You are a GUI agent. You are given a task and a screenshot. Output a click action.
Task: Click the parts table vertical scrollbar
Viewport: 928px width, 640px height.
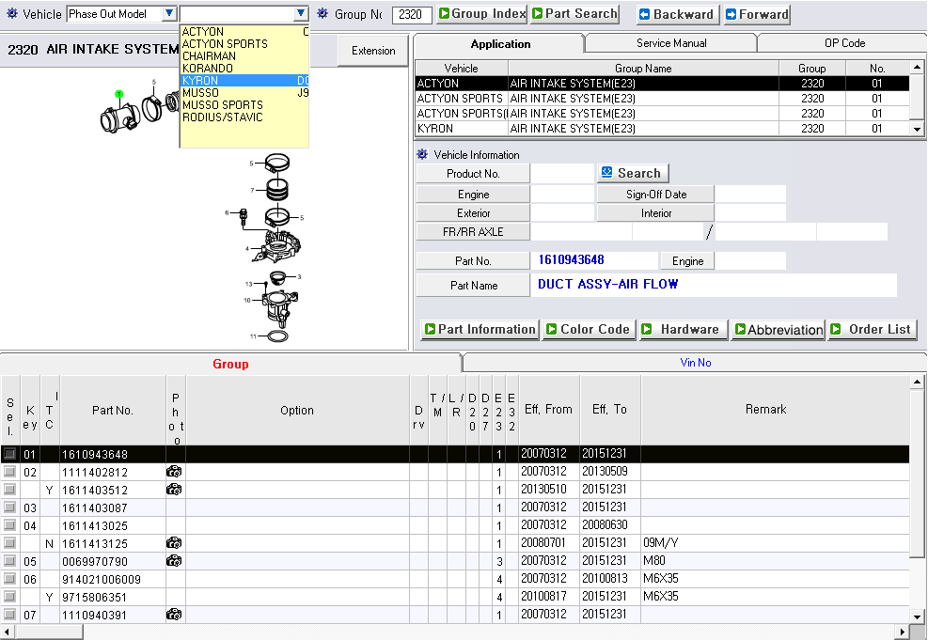point(918,498)
